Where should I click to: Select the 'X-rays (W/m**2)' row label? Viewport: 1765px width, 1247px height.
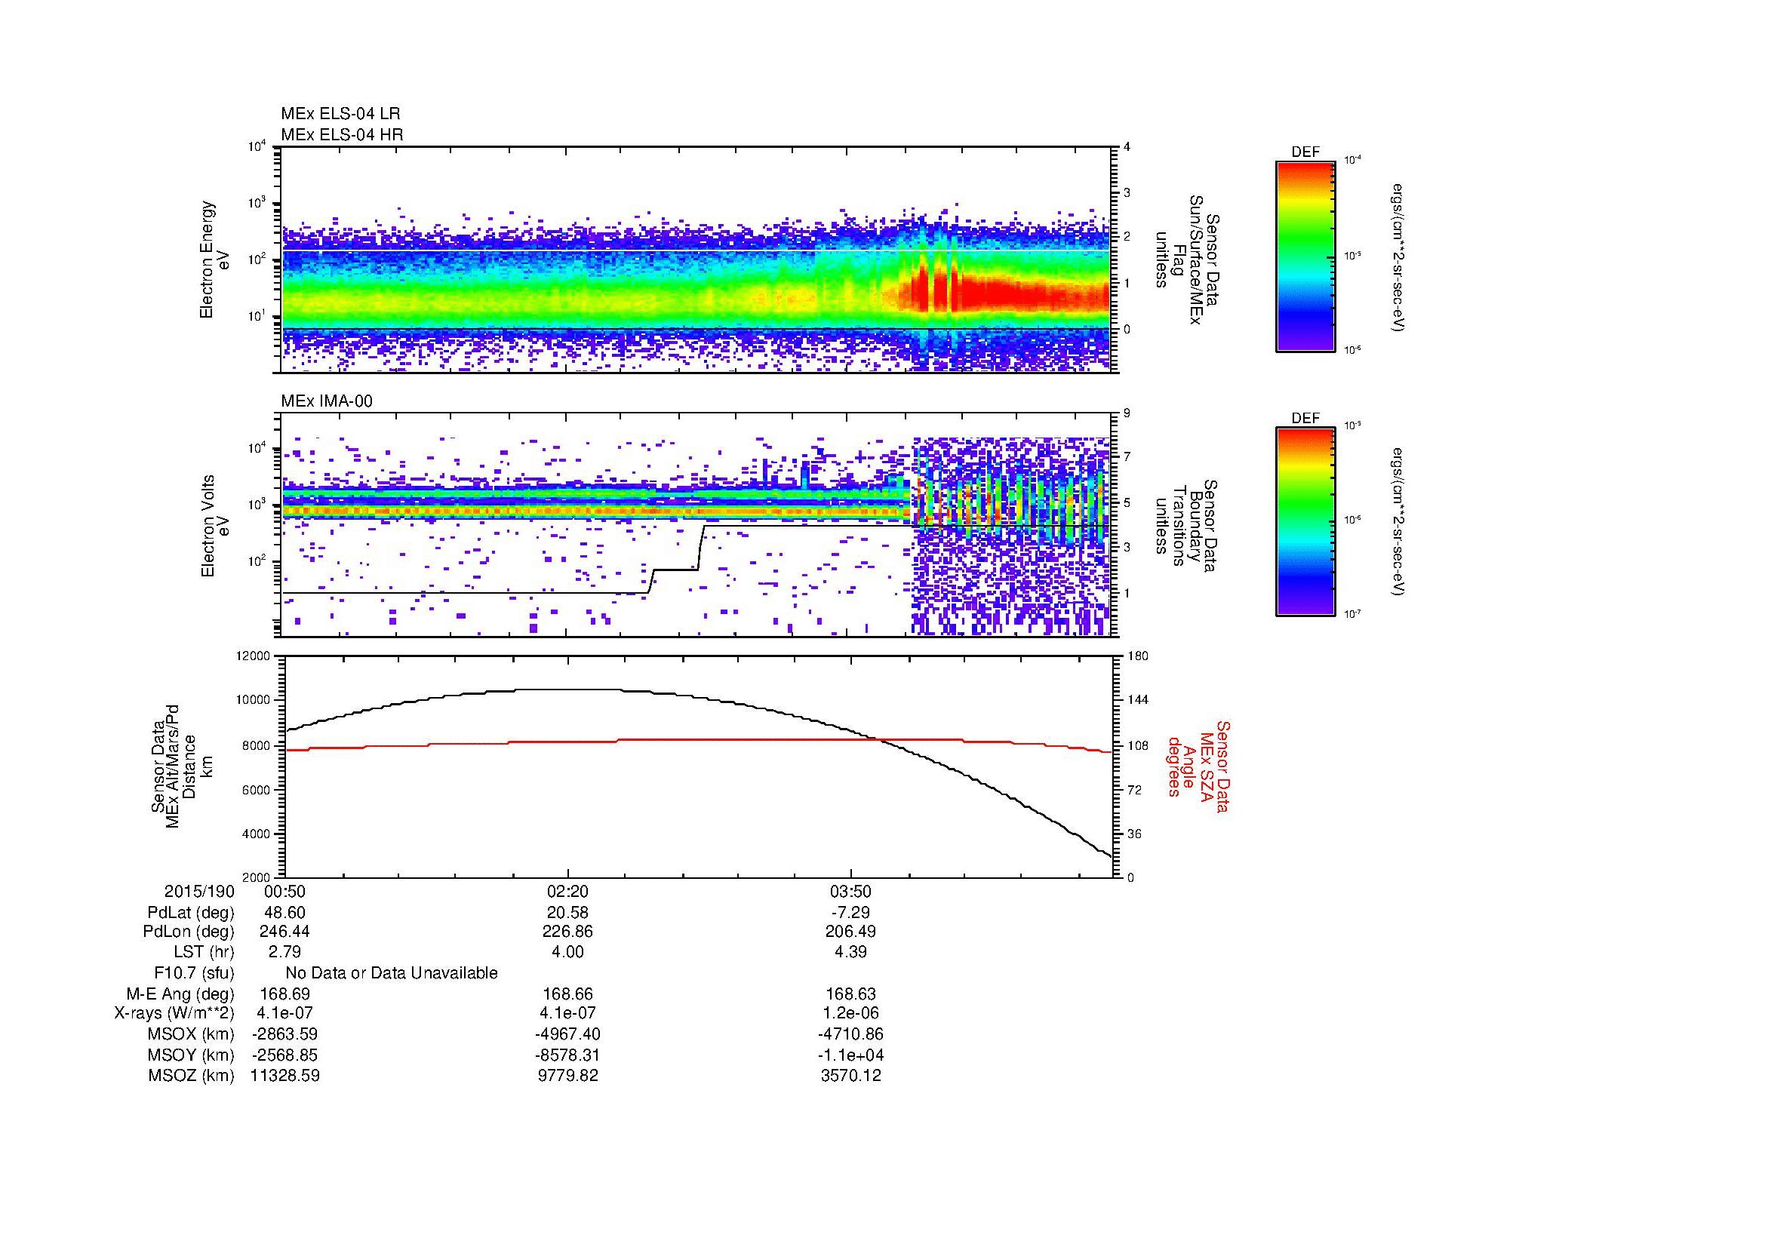(x=174, y=1013)
